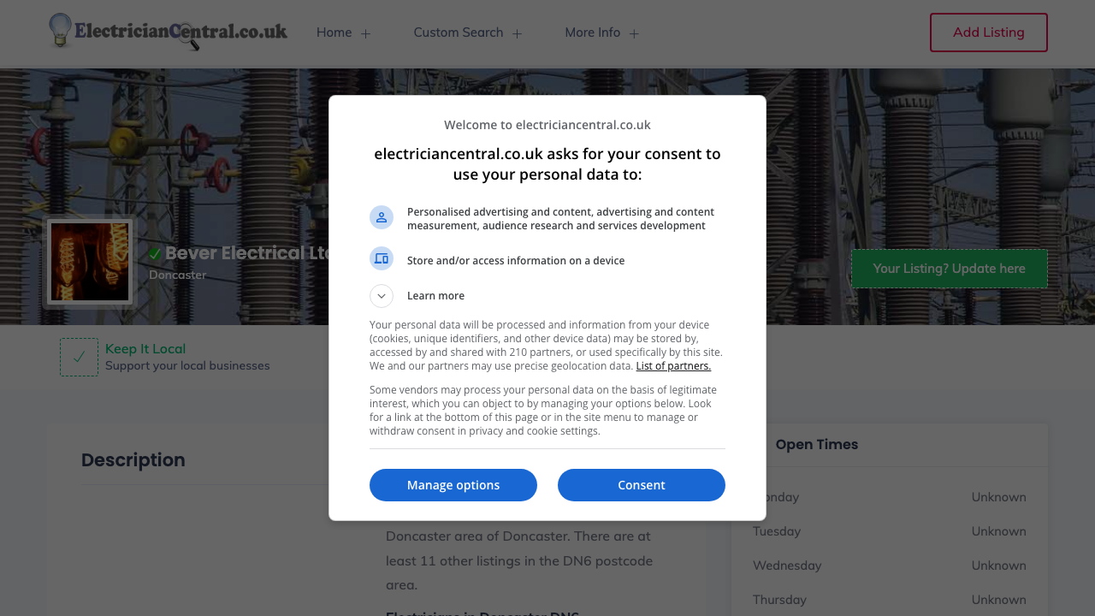
Task: Click the device storage icon
Action: point(382,258)
